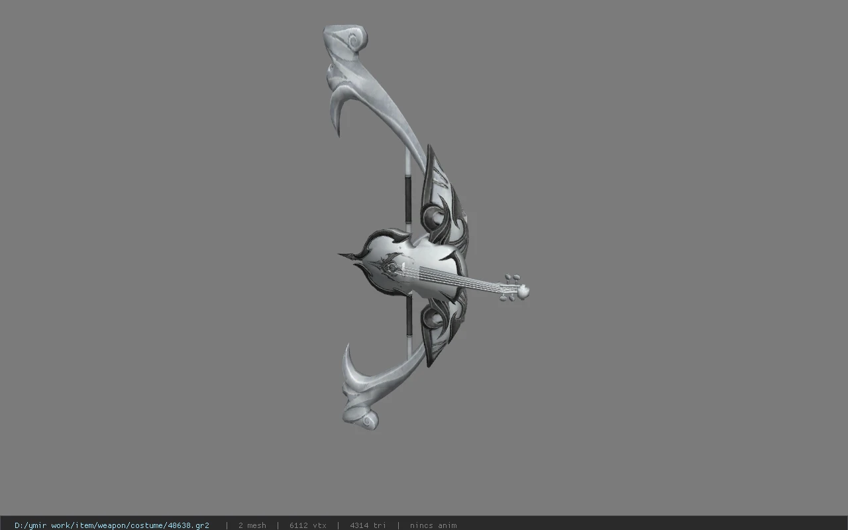
Task: Click the file path 40638.gr2 in status bar
Action: [x=112, y=525]
